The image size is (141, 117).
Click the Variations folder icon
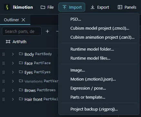21,81
